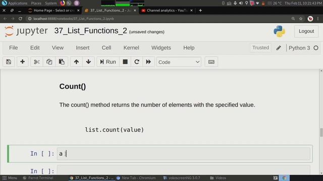Viewport: 323px width, 181px height.
Task: Open the System menu in top panel
Action: 50,3
